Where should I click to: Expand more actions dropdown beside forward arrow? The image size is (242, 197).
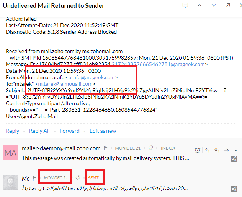click(x=235, y=150)
